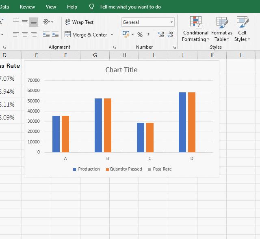The width and height of the screenshot is (260, 239).
Task: Click Format as Table button
Action: pos(222,30)
